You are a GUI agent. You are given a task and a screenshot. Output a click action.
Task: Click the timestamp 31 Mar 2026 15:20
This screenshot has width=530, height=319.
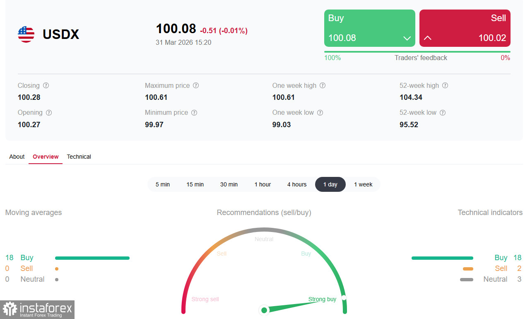tap(183, 42)
